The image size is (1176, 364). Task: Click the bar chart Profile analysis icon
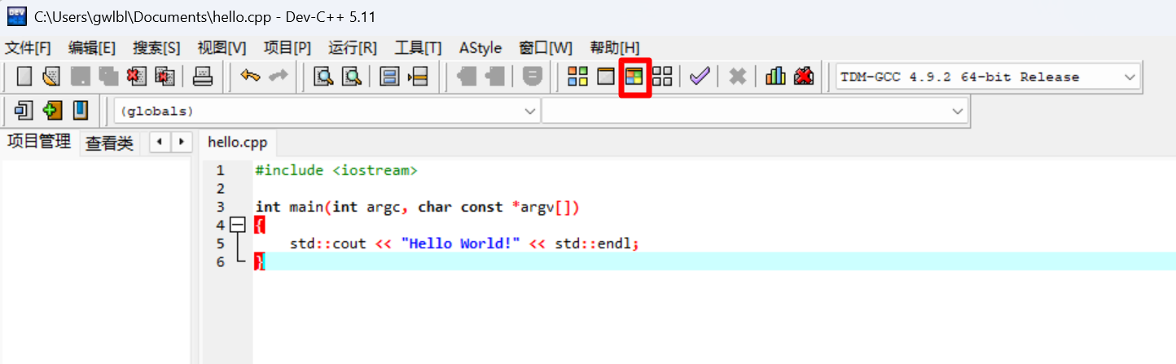tap(775, 77)
